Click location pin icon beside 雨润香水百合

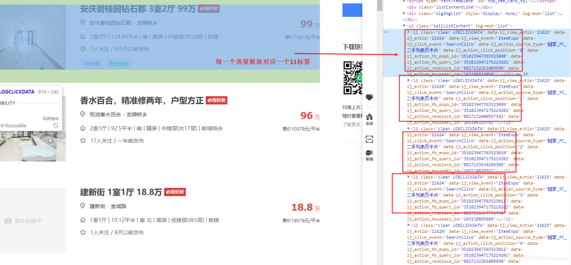[82, 114]
